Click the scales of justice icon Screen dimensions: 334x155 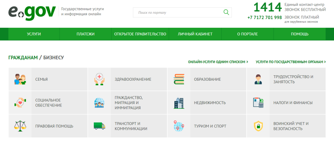pyautogui.click(x=20, y=126)
